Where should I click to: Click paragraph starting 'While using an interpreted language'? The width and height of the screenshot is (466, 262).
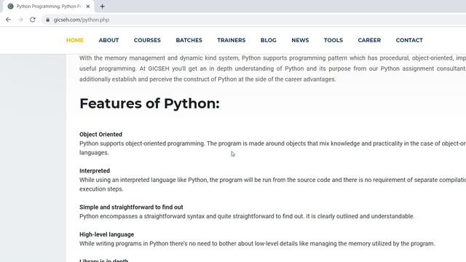coord(272,184)
